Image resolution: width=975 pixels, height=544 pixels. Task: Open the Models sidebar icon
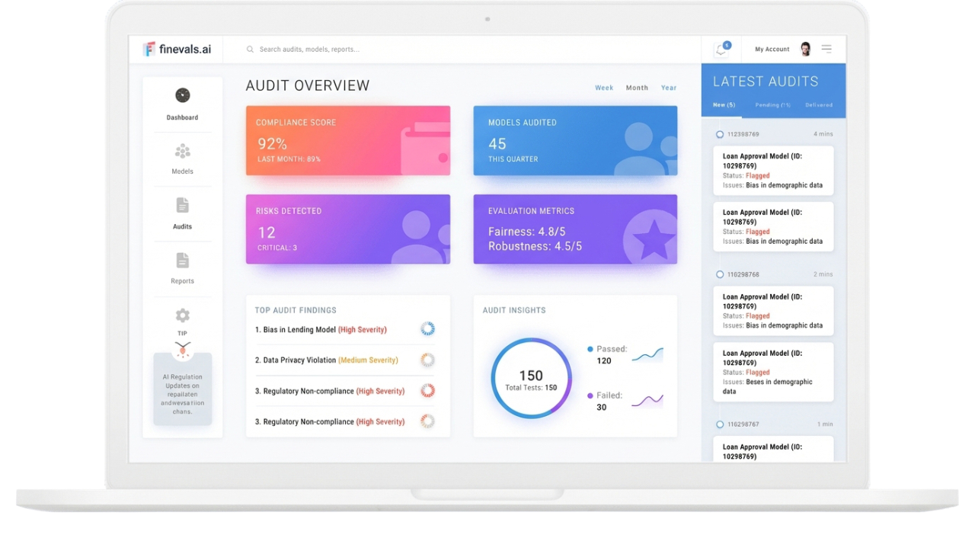tap(182, 152)
